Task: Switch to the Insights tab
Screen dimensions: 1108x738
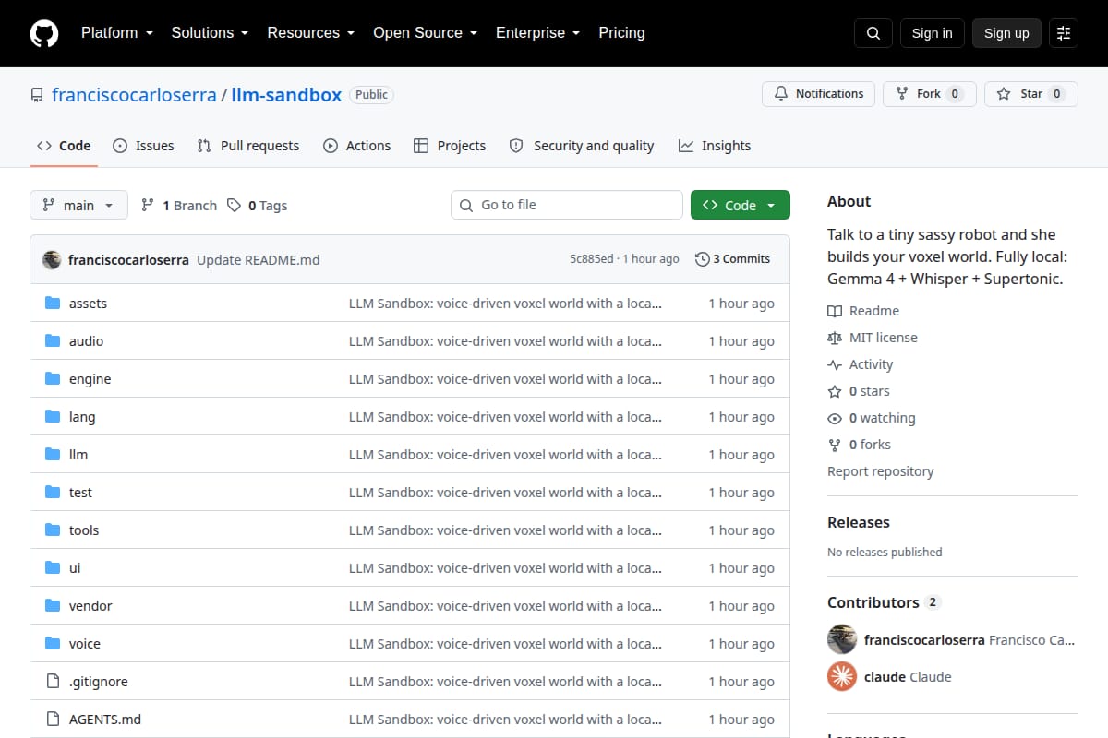Action: coord(715,146)
